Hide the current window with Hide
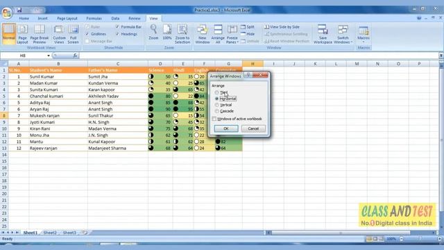444x250 pixels. [248, 34]
